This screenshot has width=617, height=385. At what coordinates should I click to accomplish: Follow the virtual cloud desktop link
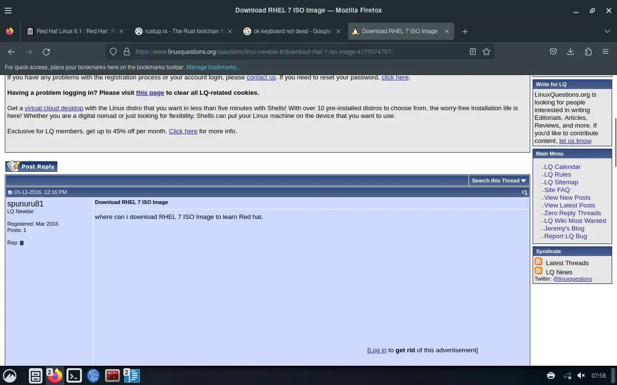coord(54,108)
